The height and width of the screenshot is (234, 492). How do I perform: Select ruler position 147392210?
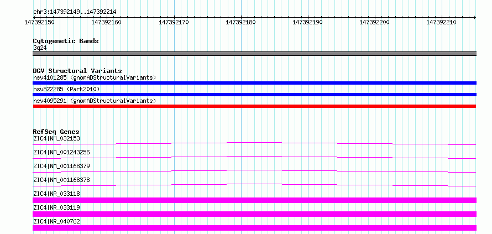(442, 22)
